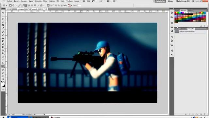Select the Quick Selection tool

(x=3, y=22)
